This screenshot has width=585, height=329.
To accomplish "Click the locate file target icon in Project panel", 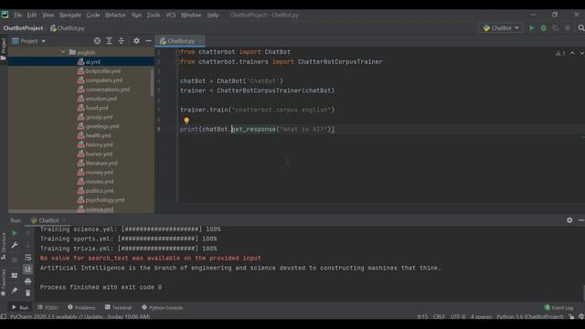I will coord(97,40).
